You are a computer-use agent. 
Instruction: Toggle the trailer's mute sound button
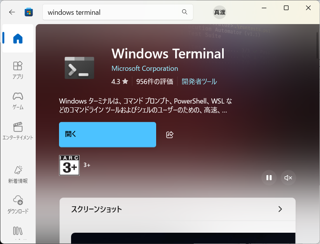288,178
